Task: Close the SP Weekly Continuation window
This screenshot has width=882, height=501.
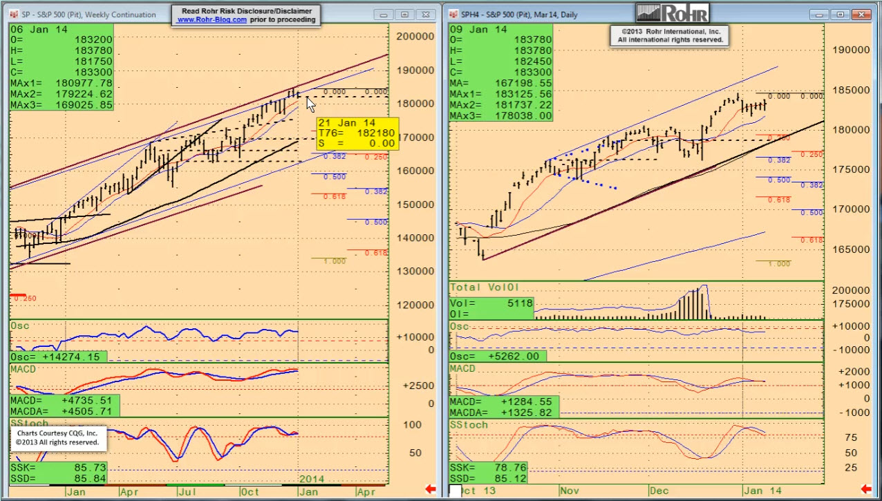Action: point(426,15)
